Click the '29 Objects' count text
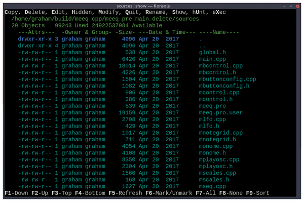This screenshot has width=304, height=202. point(28,25)
